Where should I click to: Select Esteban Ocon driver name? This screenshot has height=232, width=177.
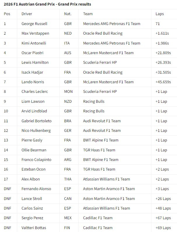33,169
